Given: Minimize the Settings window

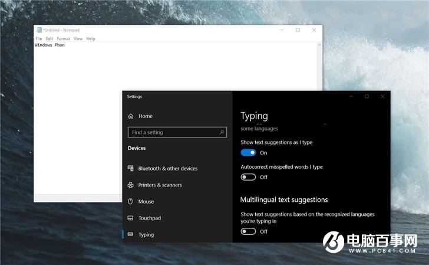Looking at the screenshot, I should click(351, 96).
